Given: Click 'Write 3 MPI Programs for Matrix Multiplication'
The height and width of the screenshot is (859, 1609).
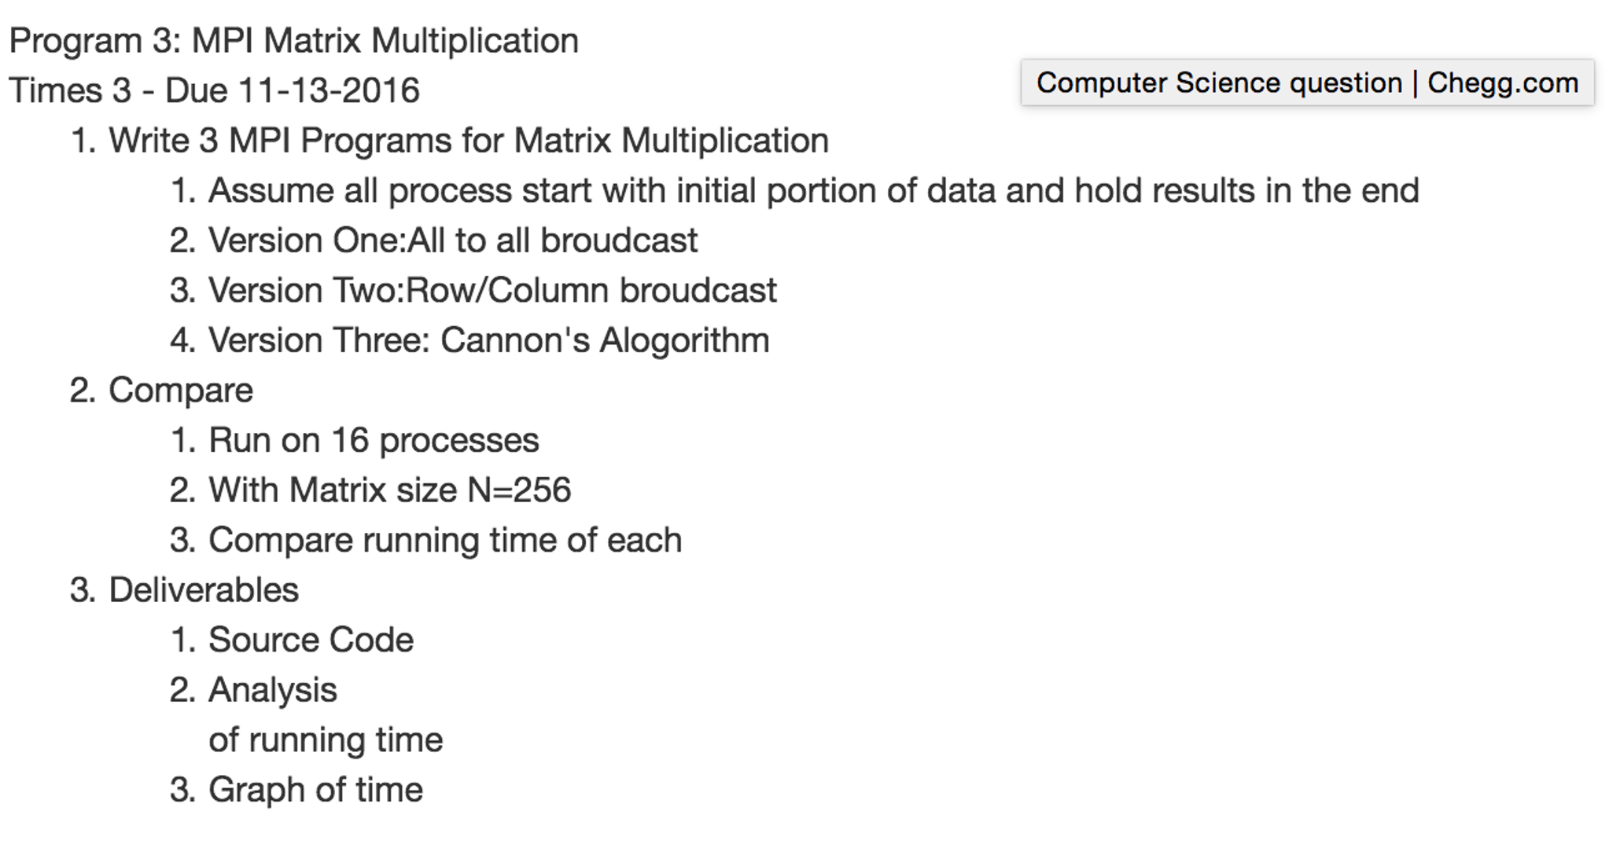Looking at the screenshot, I should (469, 141).
